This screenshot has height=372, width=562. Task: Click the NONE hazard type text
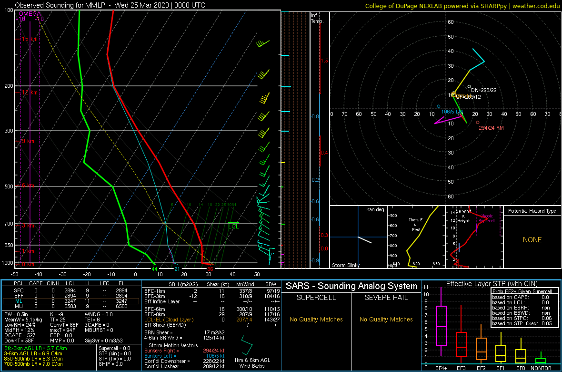(532, 240)
